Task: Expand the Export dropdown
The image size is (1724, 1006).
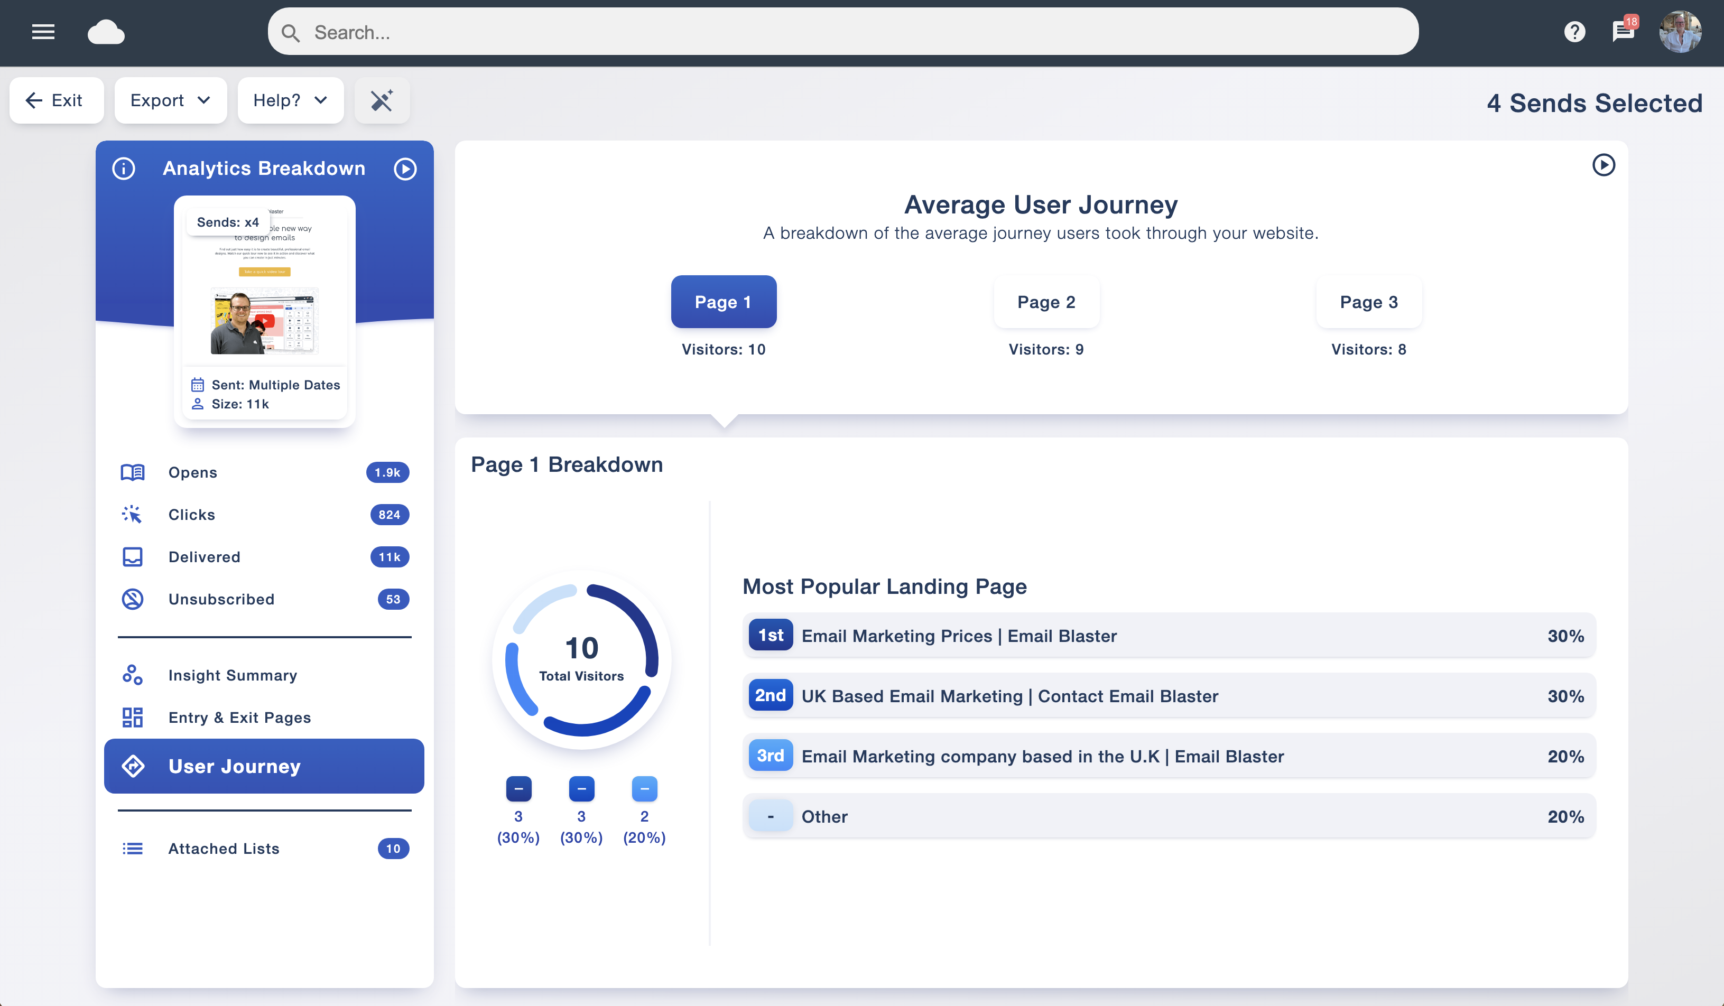Action: [170, 100]
